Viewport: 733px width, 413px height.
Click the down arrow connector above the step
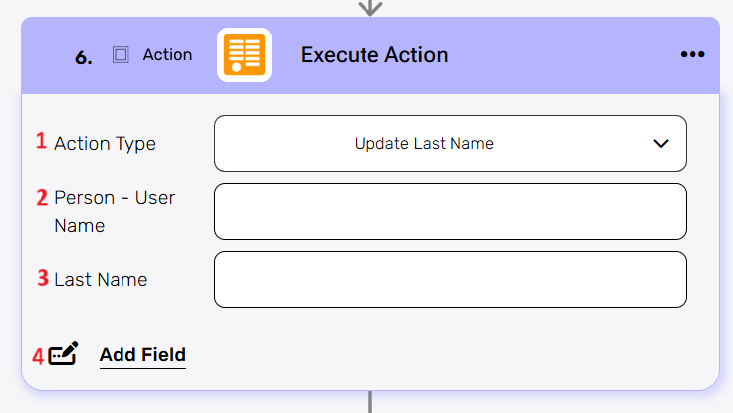pyautogui.click(x=369, y=7)
